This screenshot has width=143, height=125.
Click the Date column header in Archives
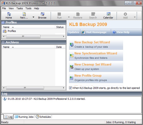click(x=60, y=47)
